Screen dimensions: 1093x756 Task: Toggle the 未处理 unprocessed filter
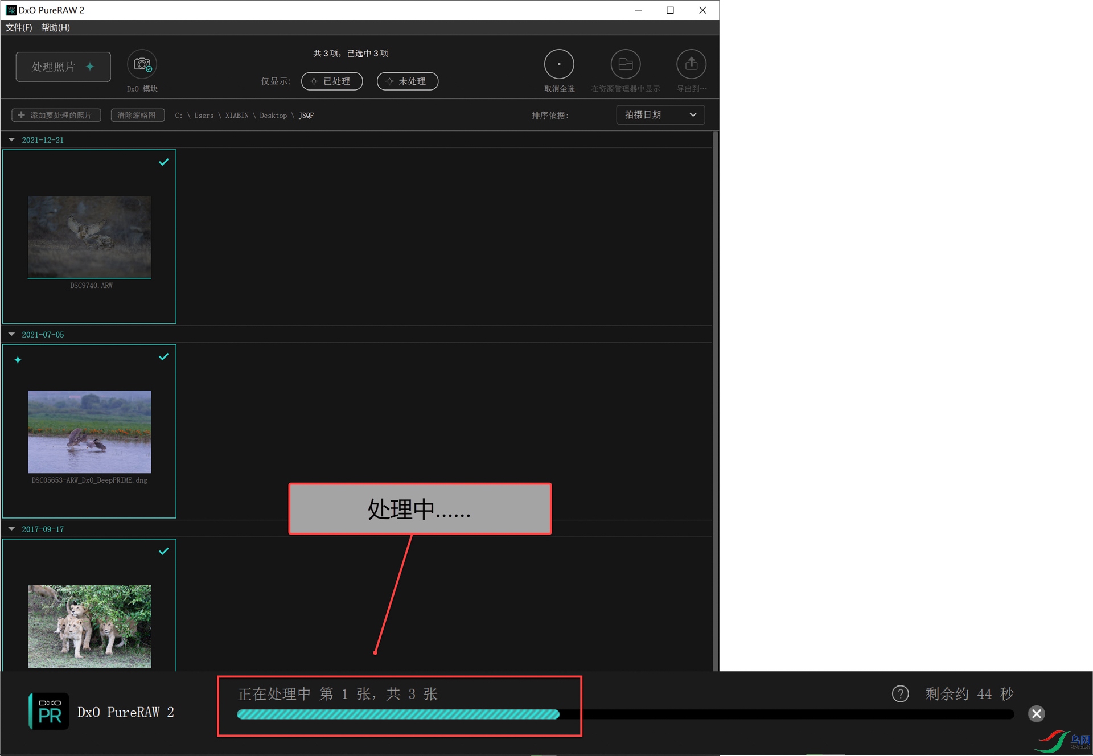407,81
